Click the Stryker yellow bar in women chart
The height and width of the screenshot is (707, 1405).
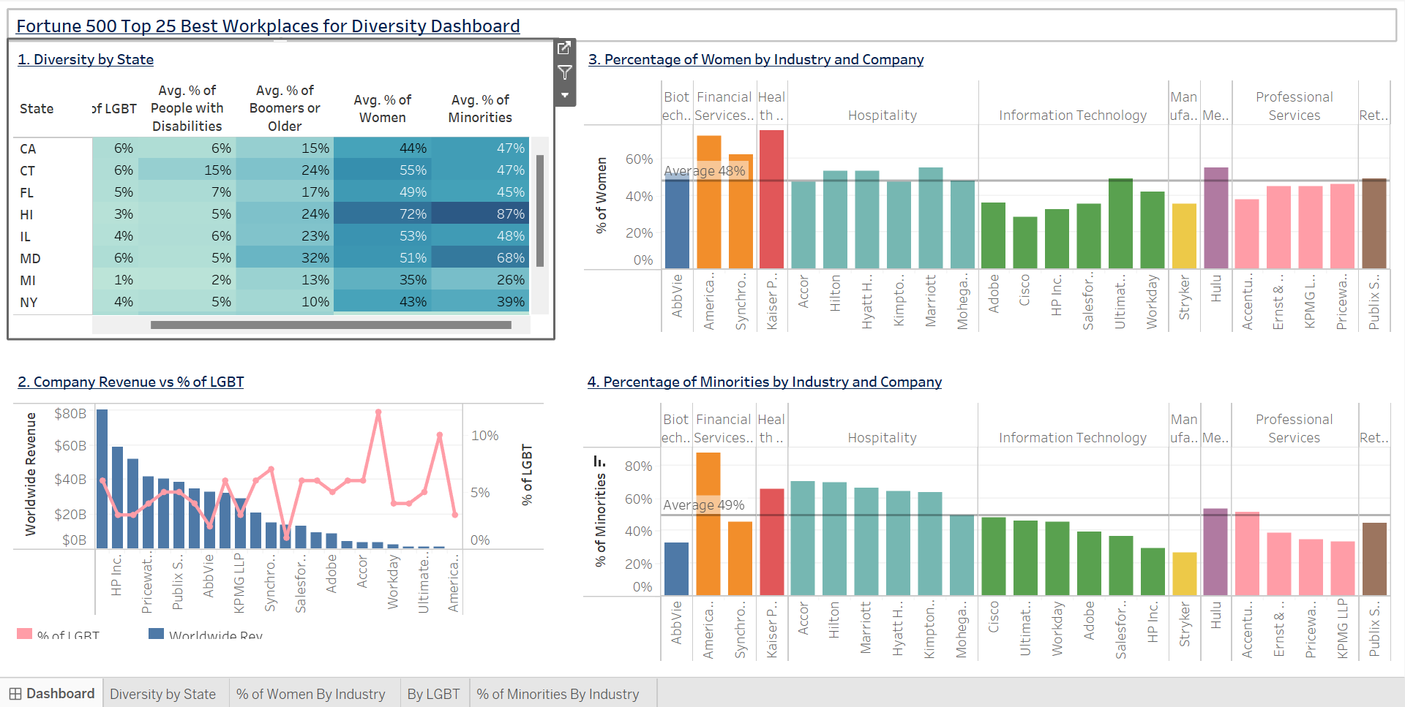tap(1184, 235)
